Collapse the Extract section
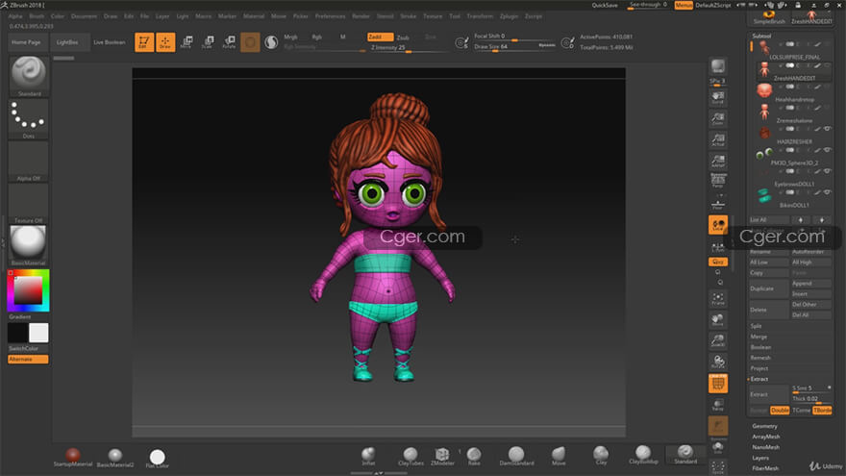This screenshot has height=476, width=846. pyautogui.click(x=759, y=379)
